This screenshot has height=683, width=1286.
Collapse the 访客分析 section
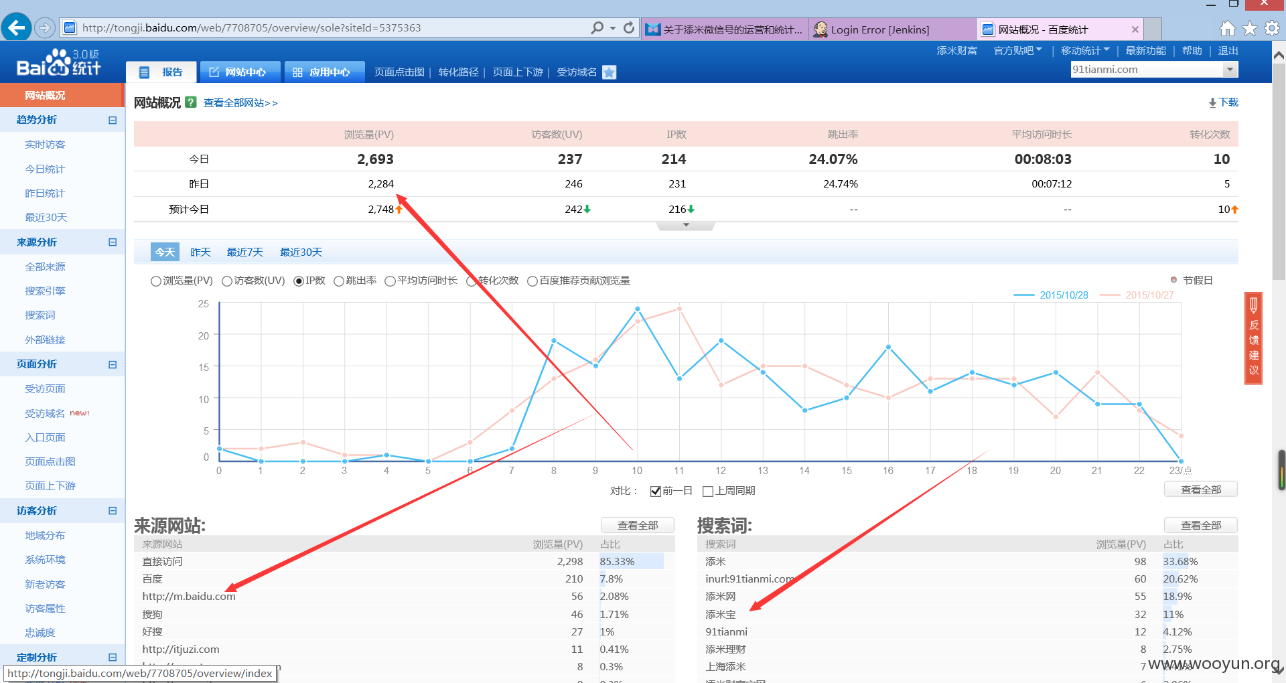pyautogui.click(x=113, y=511)
